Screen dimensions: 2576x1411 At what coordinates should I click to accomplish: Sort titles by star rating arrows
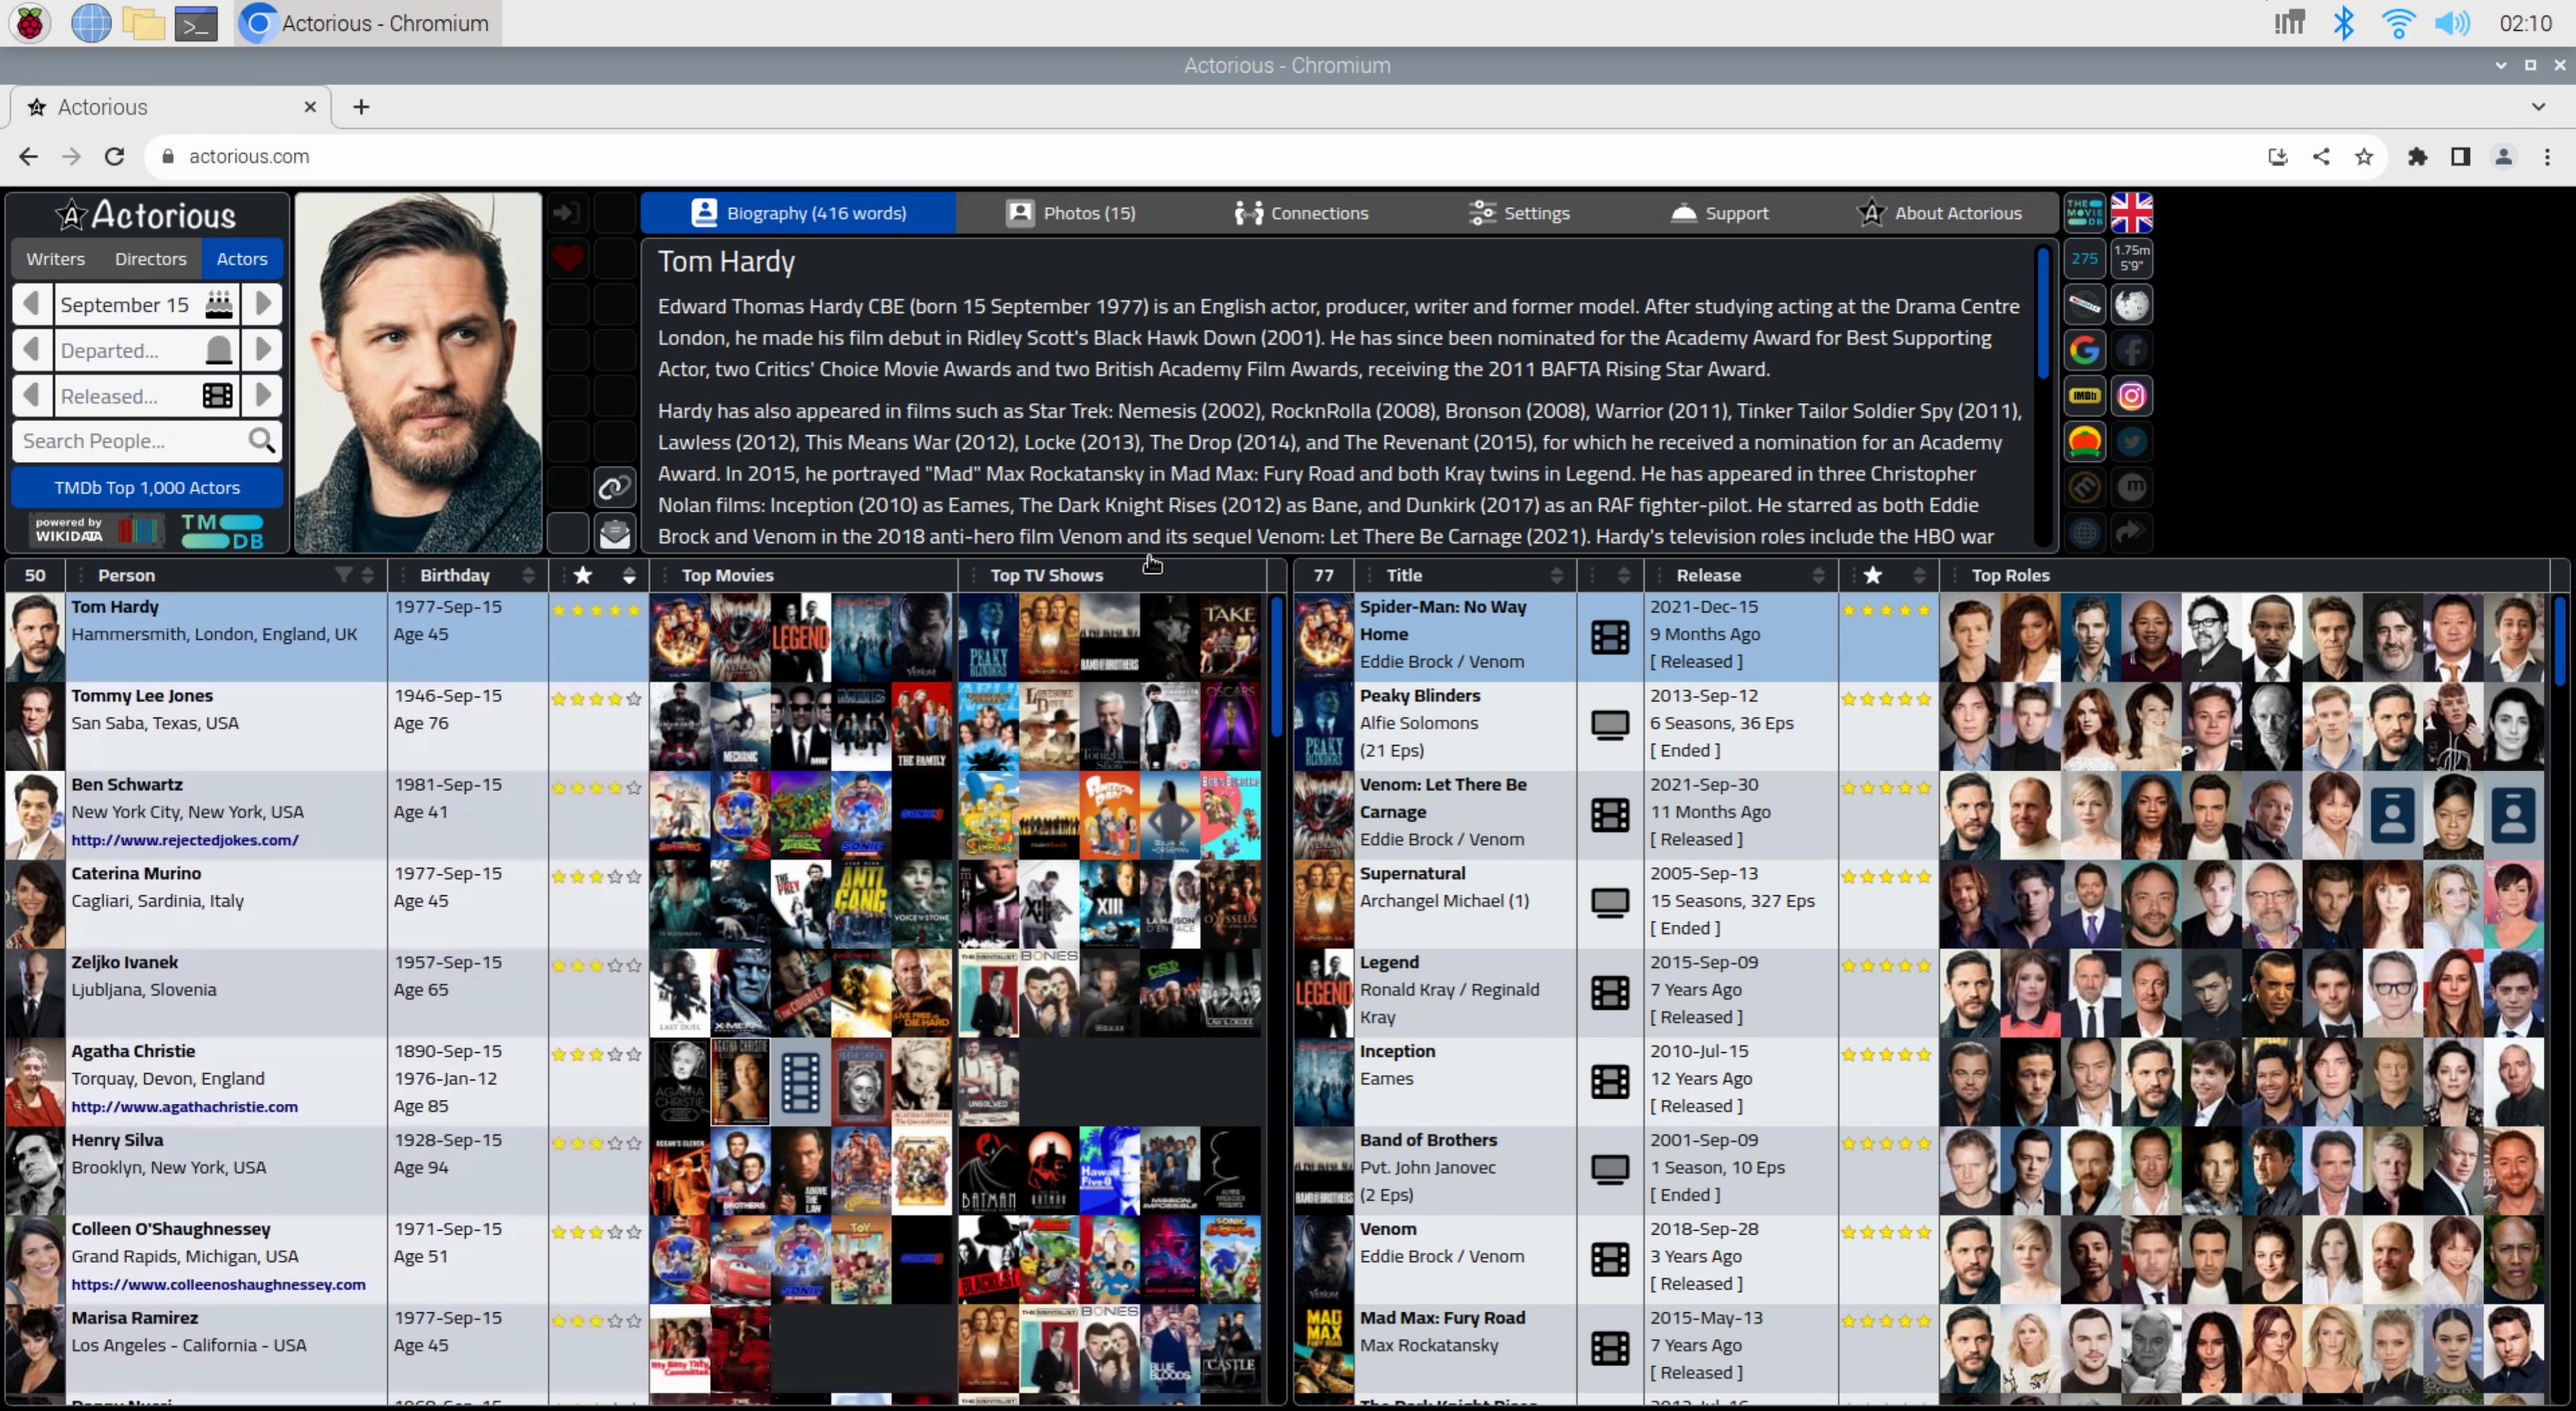1918,575
